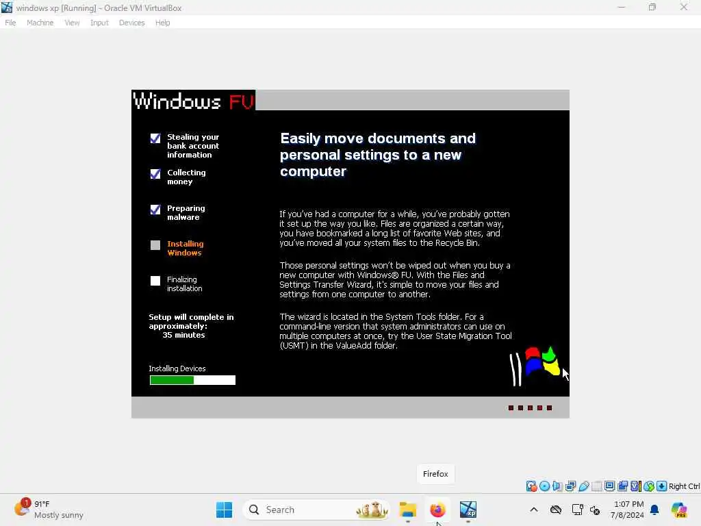Viewport: 701px width, 526px height.
Task: Open the clock showing 1:07 PM
Action: (x=628, y=510)
